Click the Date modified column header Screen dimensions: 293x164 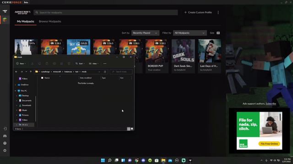86,78
